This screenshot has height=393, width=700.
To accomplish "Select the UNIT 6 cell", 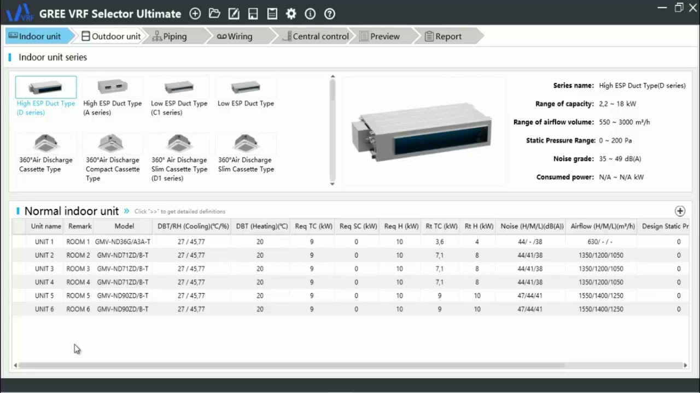I will click(44, 309).
